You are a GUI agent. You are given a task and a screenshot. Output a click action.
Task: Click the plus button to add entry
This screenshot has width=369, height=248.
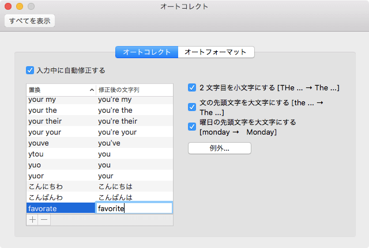click(32, 220)
